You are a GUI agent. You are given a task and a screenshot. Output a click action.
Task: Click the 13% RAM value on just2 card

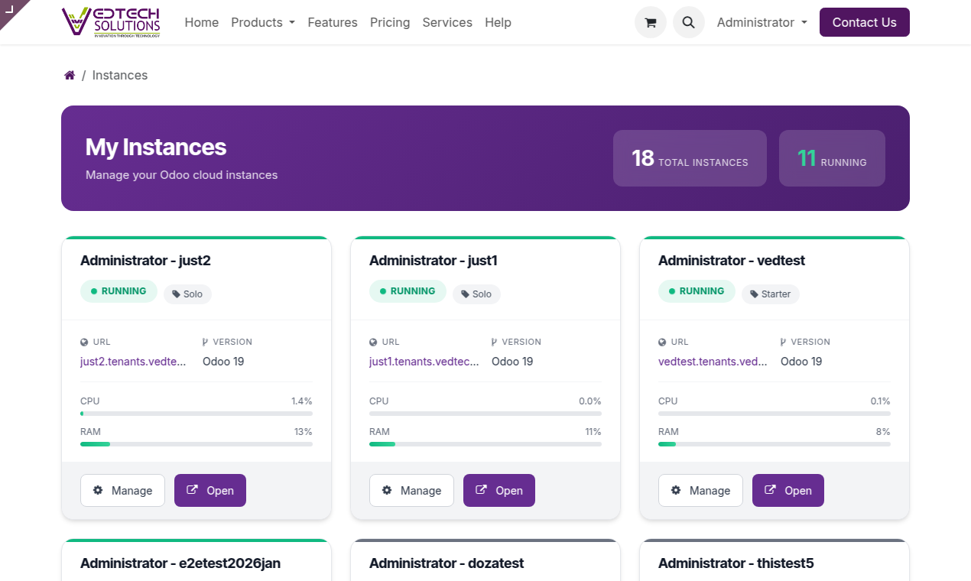304,432
